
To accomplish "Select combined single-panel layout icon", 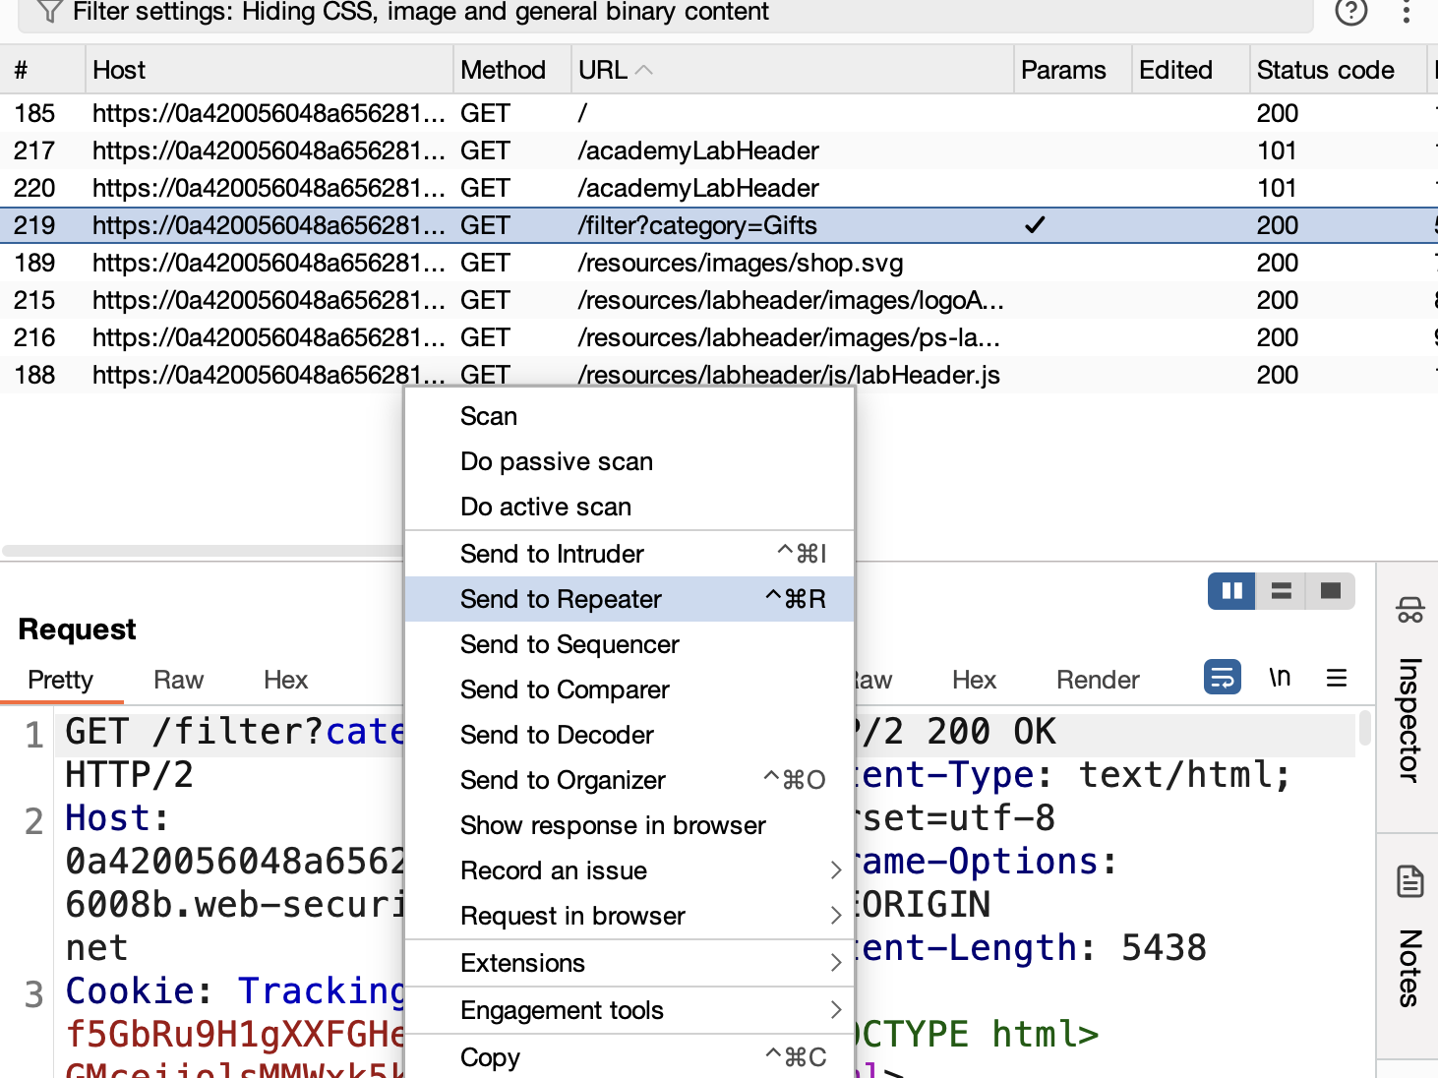I will pyautogui.click(x=1331, y=591).
